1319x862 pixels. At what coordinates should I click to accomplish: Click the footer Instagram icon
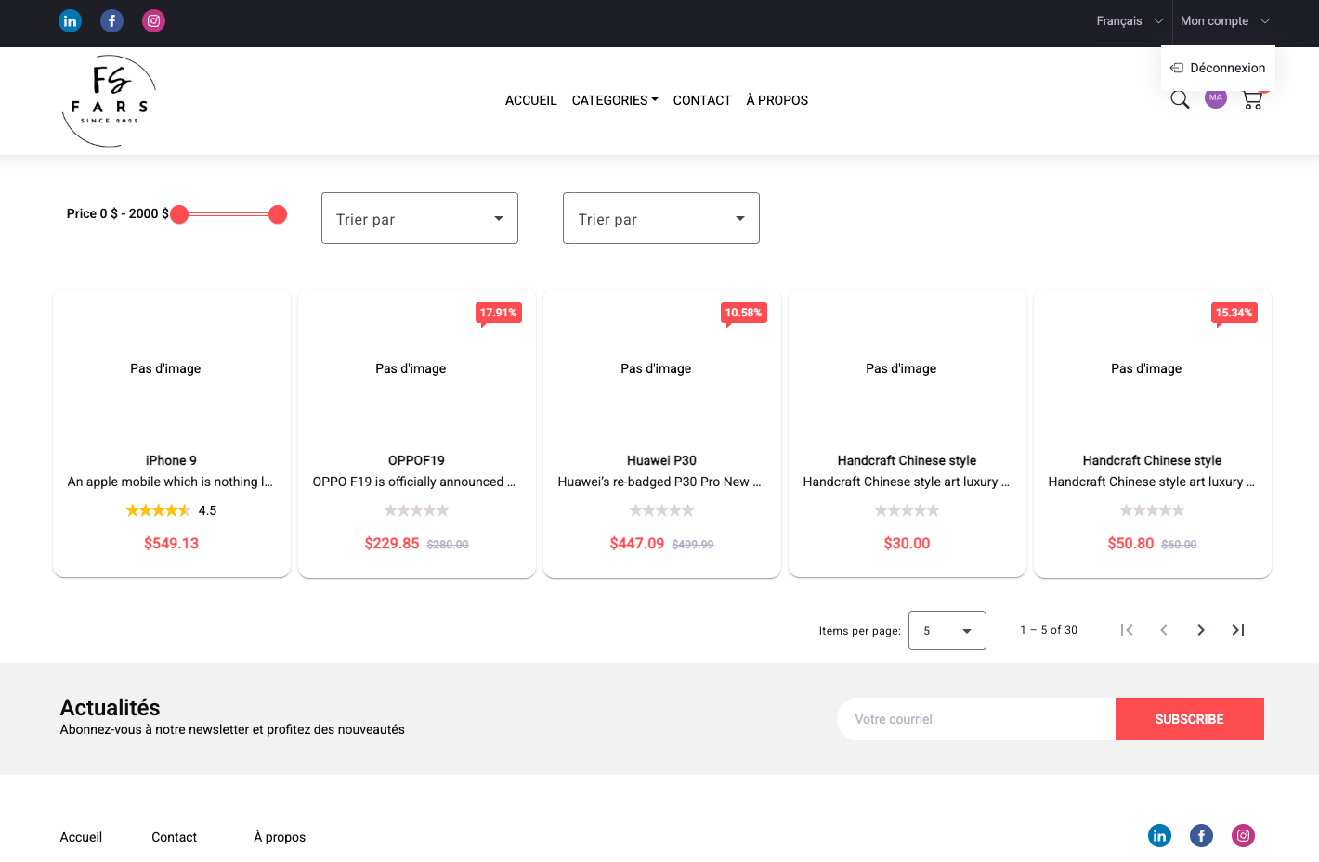click(x=1243, y=835)
